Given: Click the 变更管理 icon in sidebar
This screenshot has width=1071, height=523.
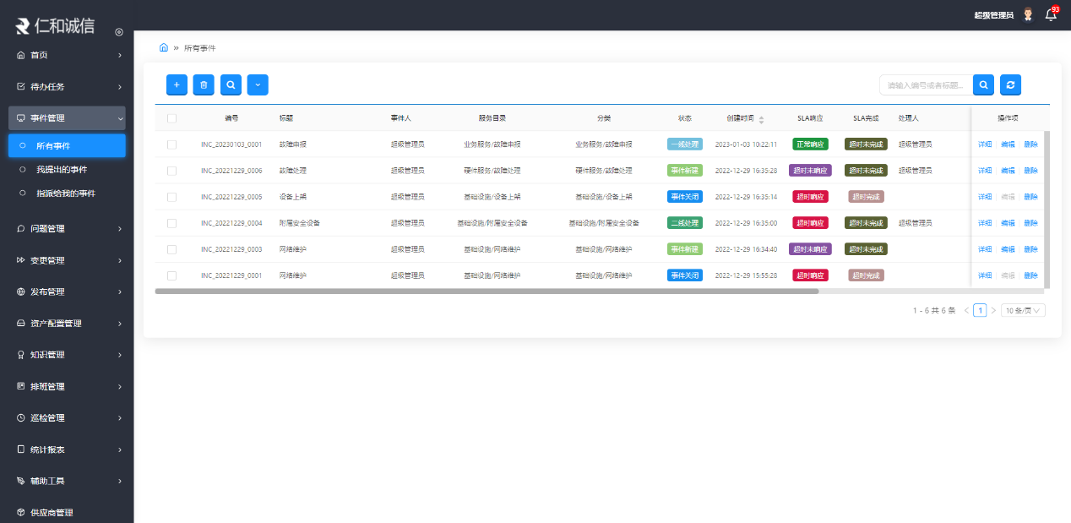Looking at the screenshot, I should [x=21, y=260].
